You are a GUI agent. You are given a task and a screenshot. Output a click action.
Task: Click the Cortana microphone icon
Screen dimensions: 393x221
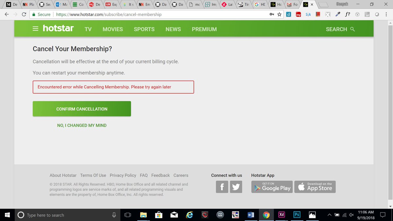pos(114,215)
